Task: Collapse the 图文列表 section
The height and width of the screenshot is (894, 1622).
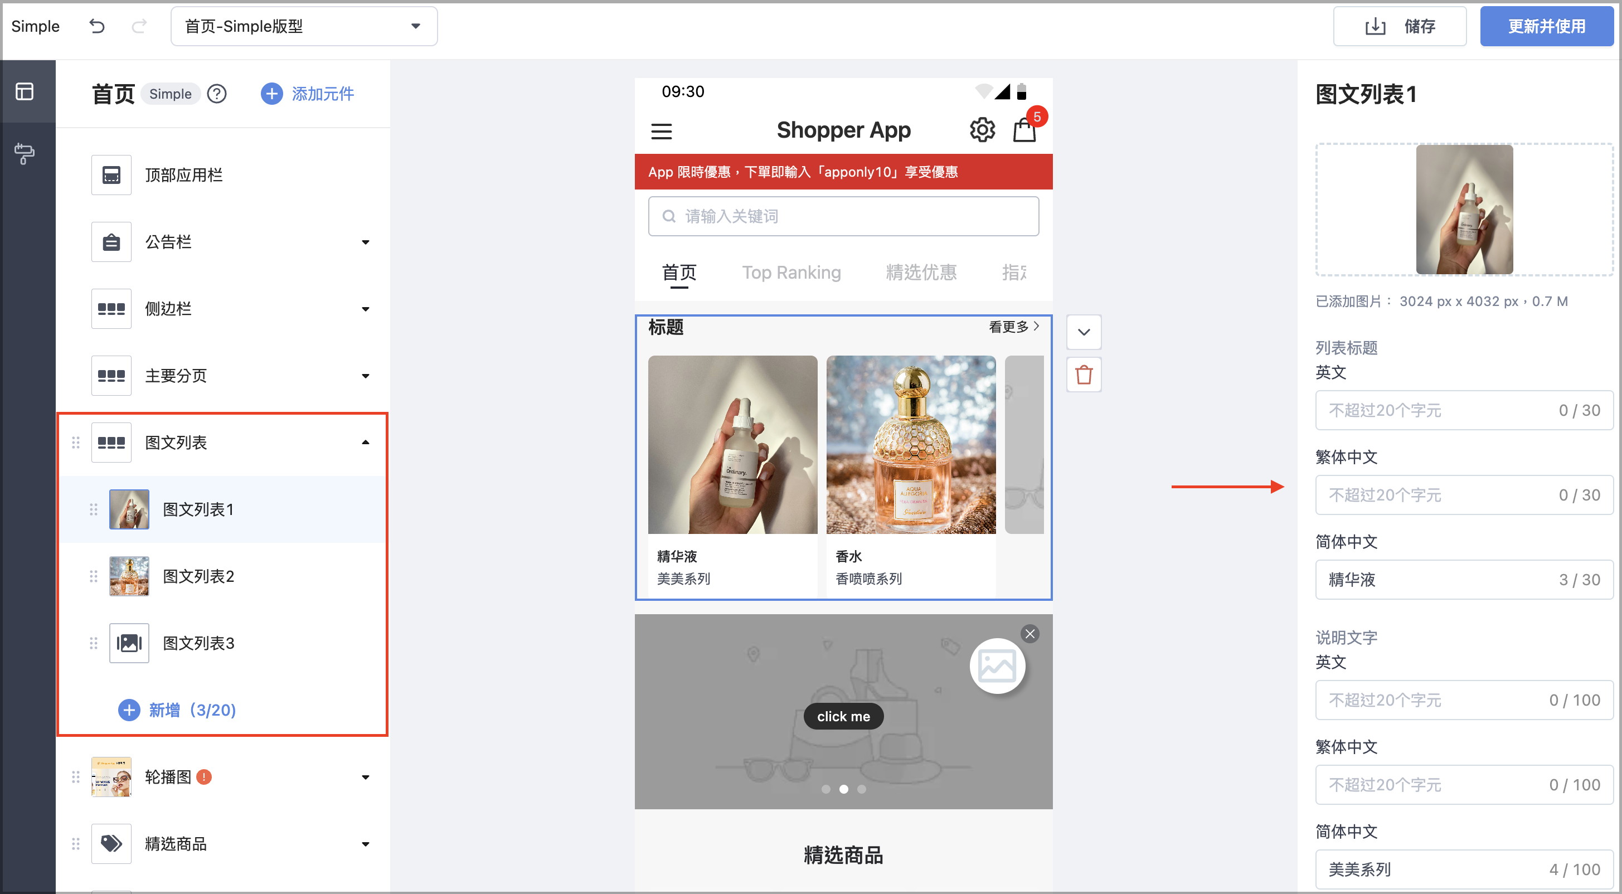Action: click(x=365, y=443)
